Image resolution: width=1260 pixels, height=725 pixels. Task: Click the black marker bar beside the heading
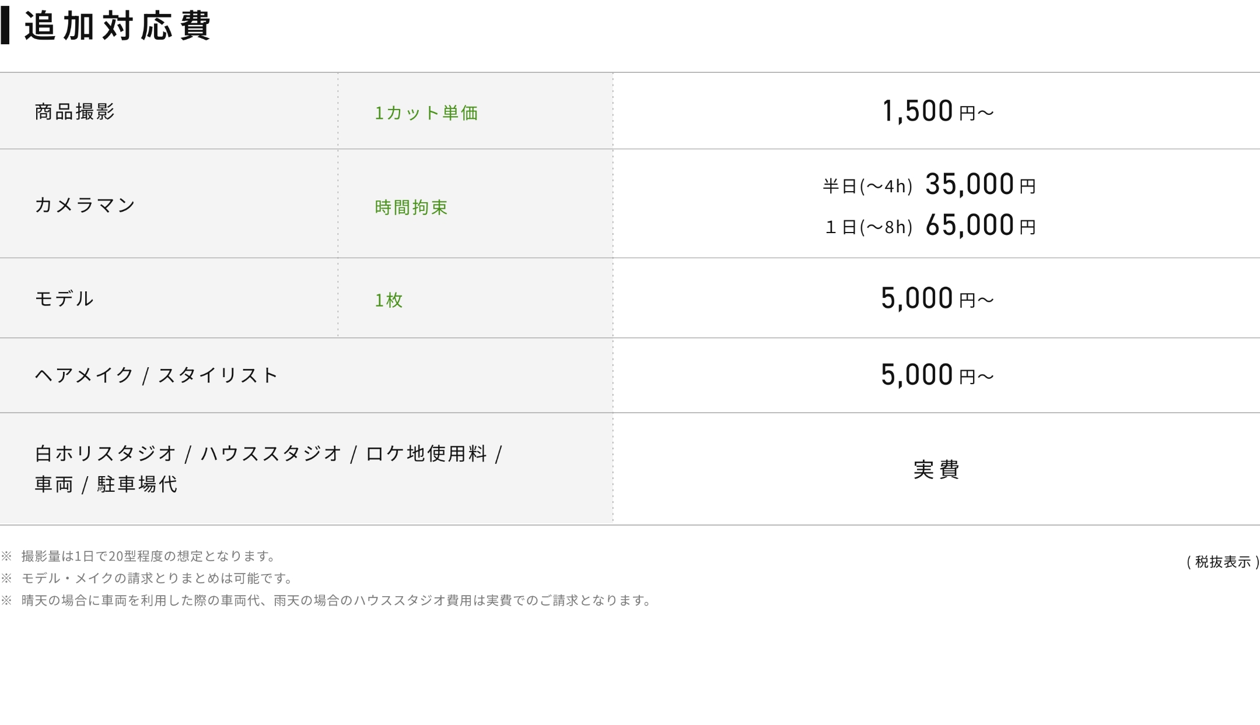5,26
